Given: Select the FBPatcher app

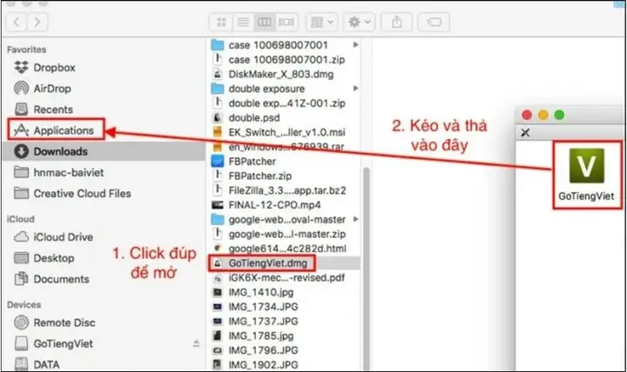Looking at the screenshot, I should click(252, 162).
